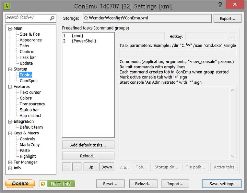Collapse the Keys & Macro tree node
247x193 pixels.
(x=10, y=133)
